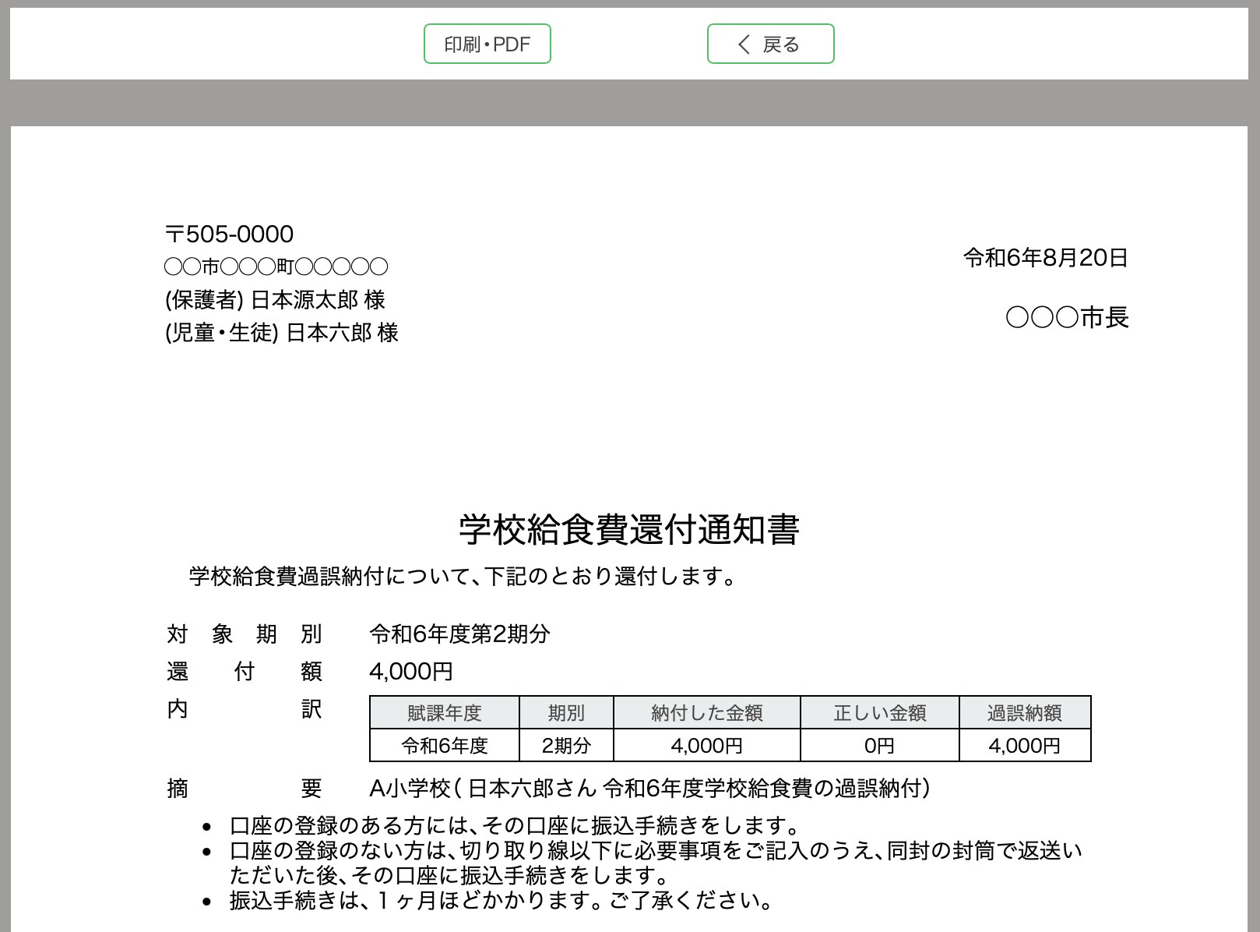Image resolution: width=1260 pixels, height=932 pixels.
Task: Select the guardian name line 日本源太郎 様
Action: 275,300
